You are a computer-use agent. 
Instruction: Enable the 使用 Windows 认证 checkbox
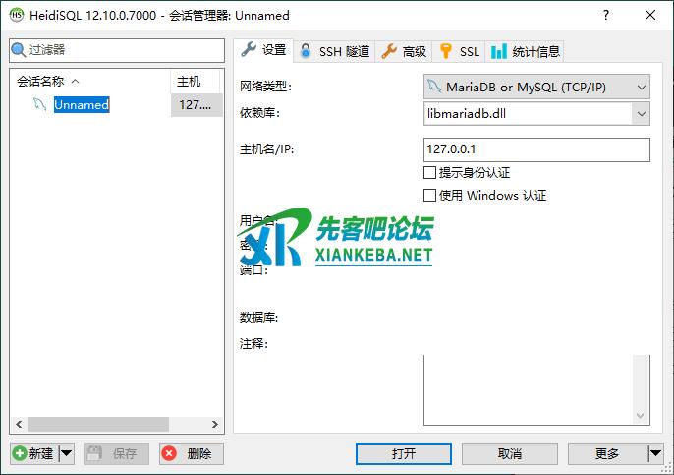429,196
